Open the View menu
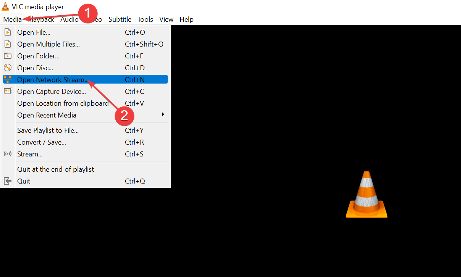461x277 pixels. tap(166, 19)
